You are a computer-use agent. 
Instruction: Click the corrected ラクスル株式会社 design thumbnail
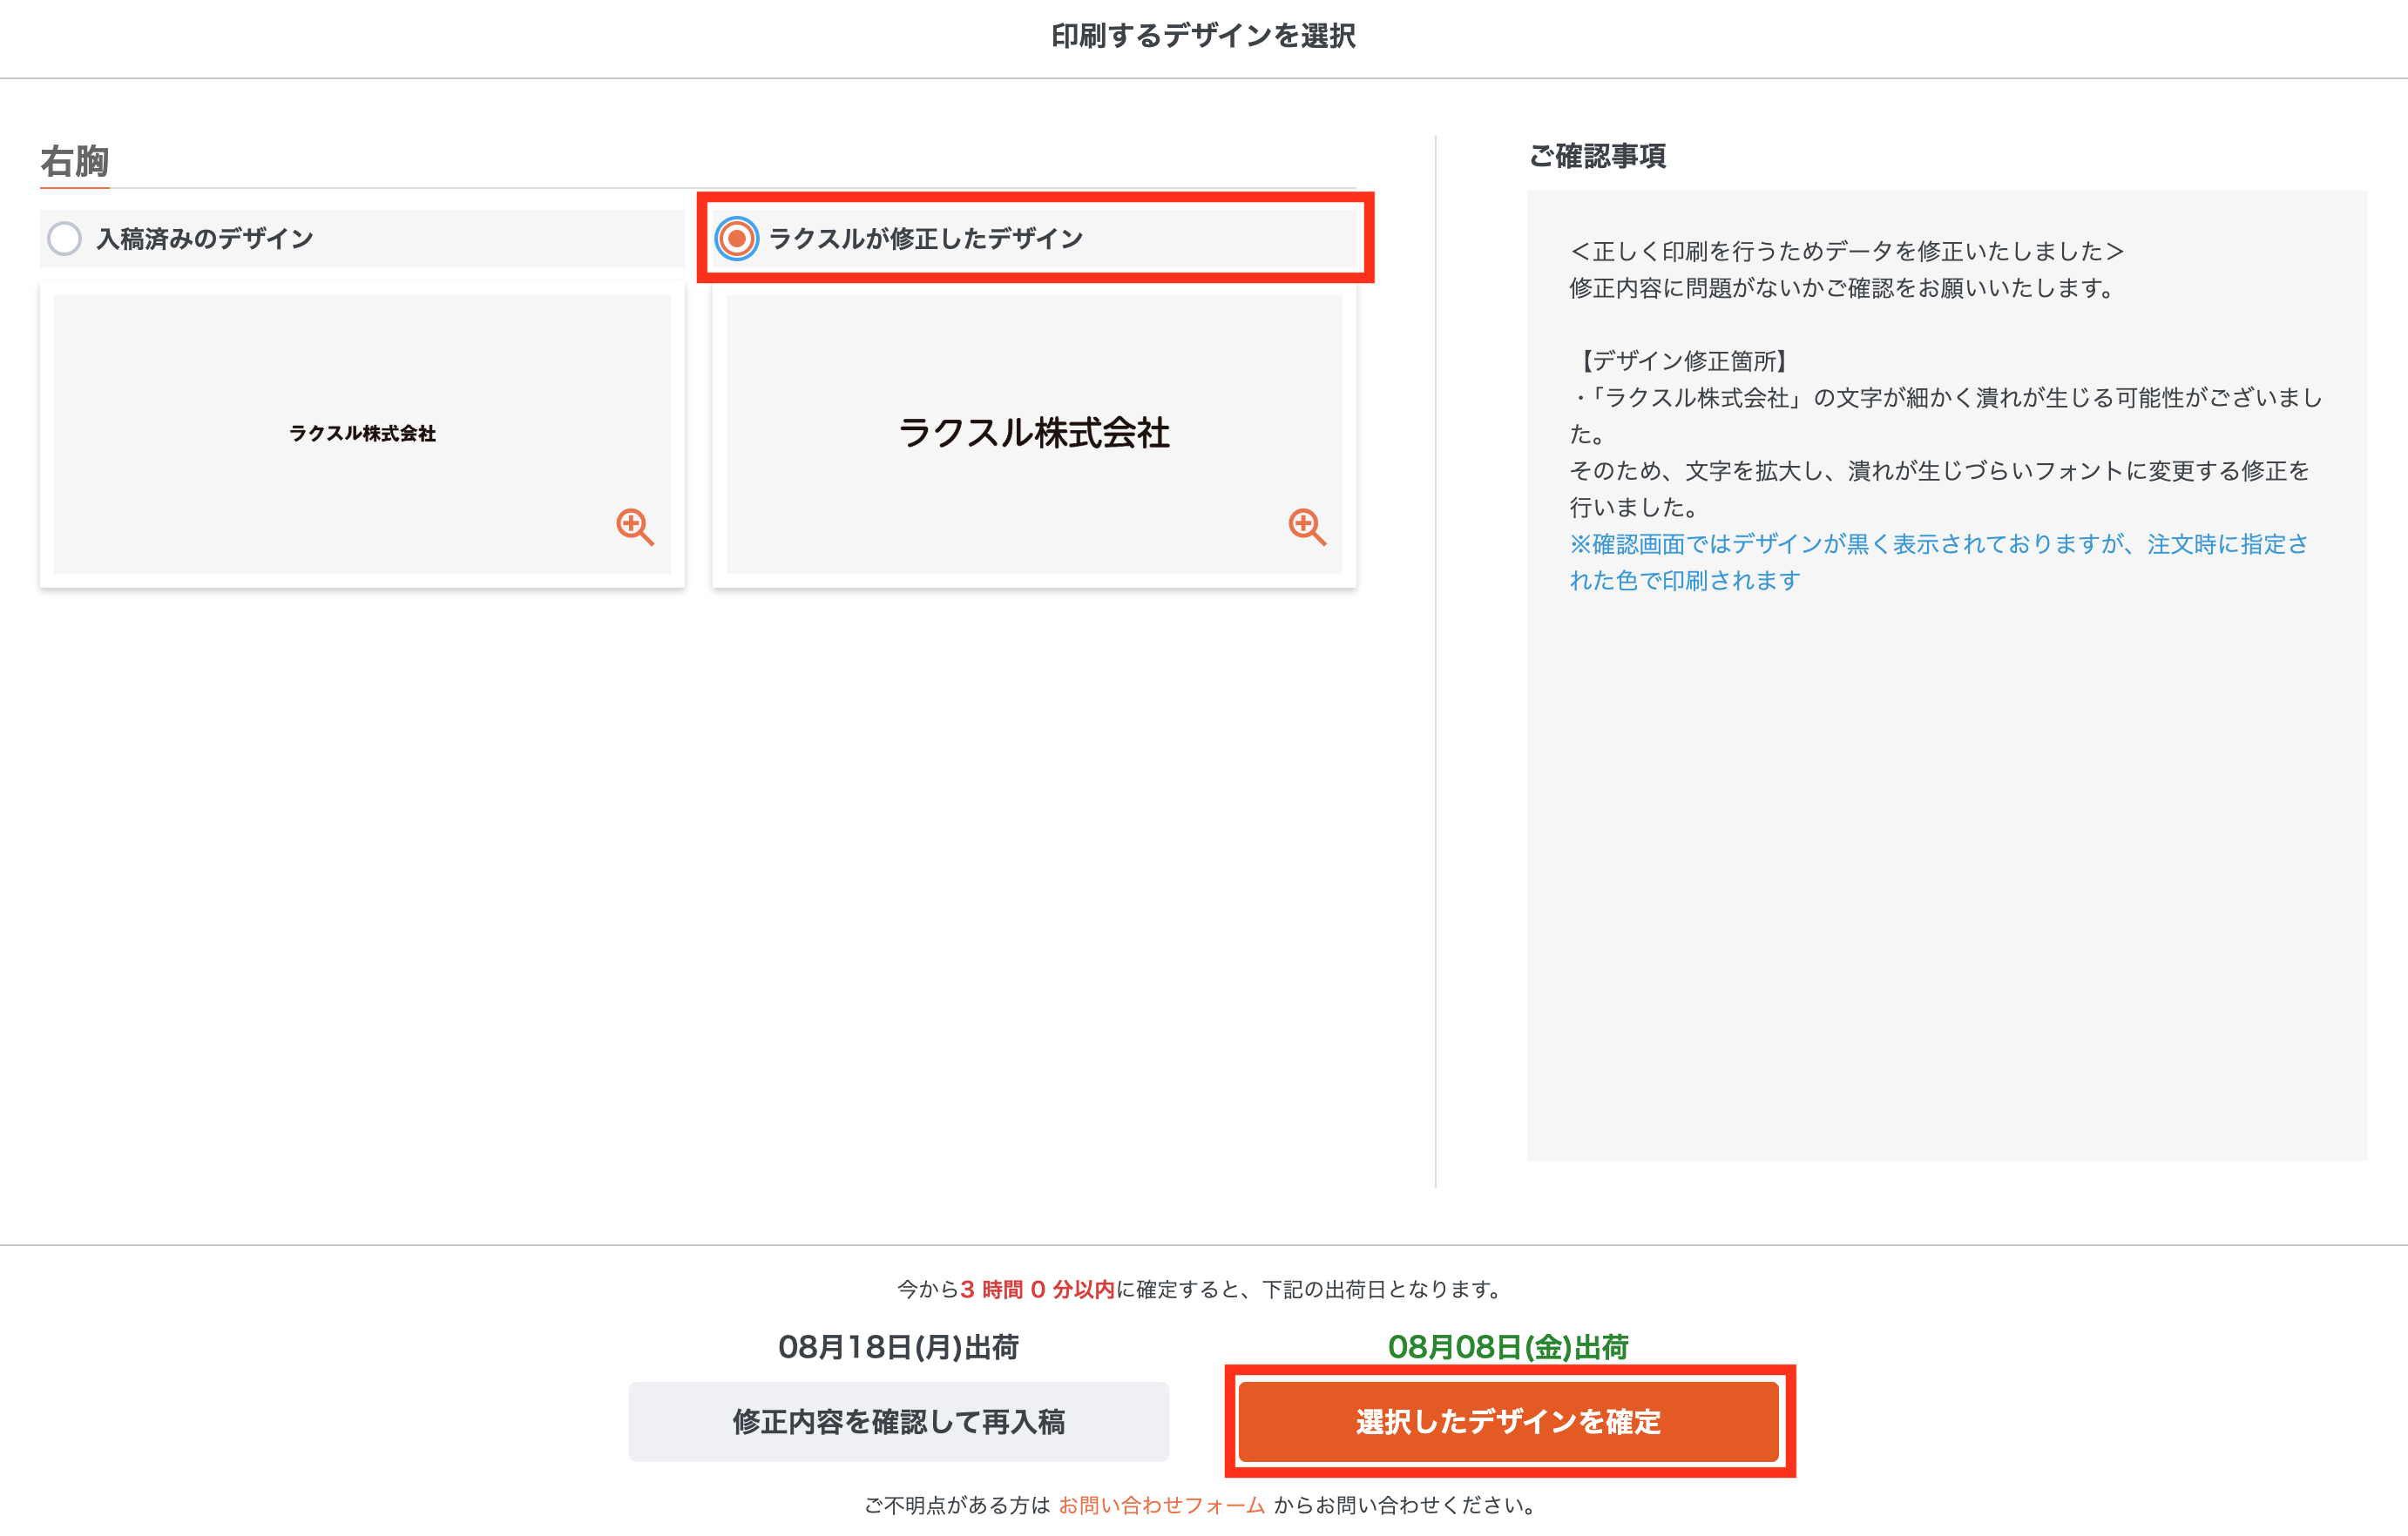tap(1035, 434)
